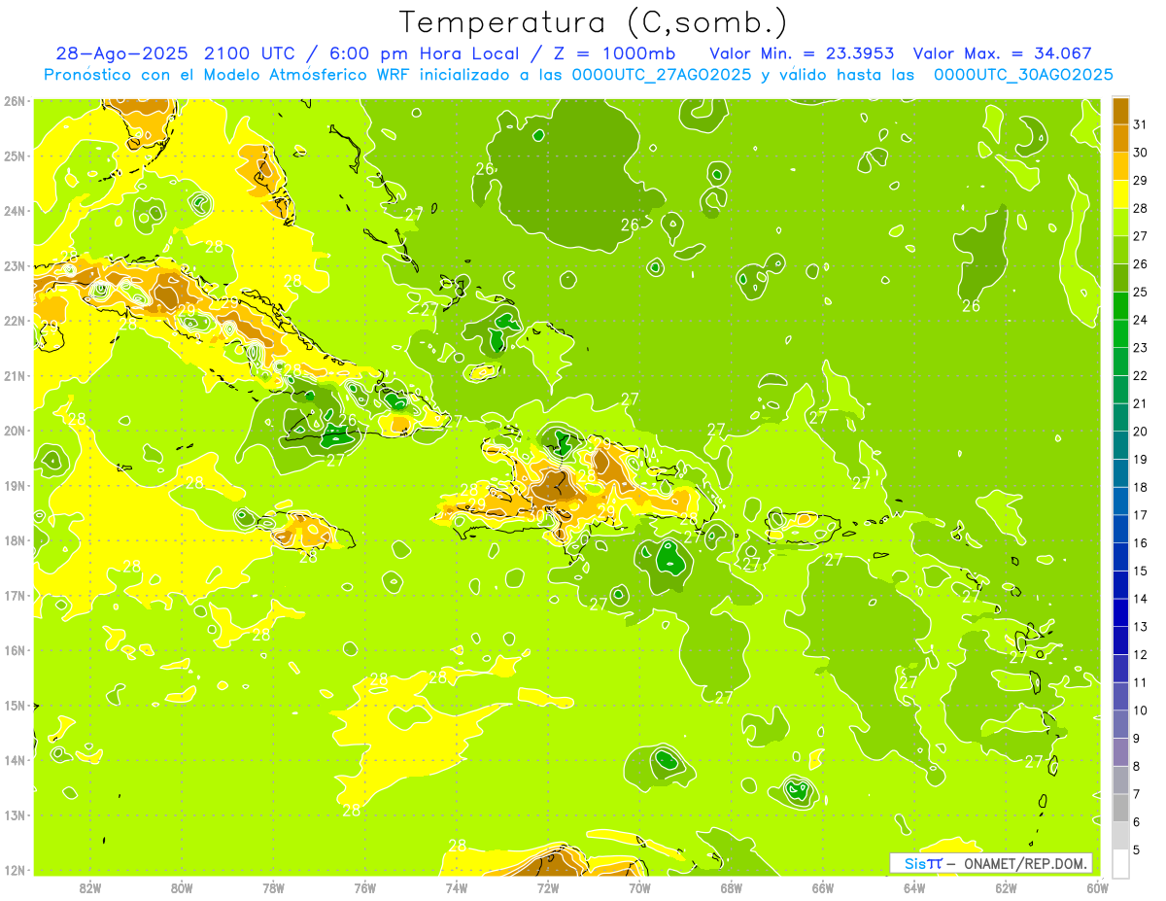This screenshot has width=1166, height=901.
Task: Click the brown color-scale swatch above 31
Action: pos(1120,111)
